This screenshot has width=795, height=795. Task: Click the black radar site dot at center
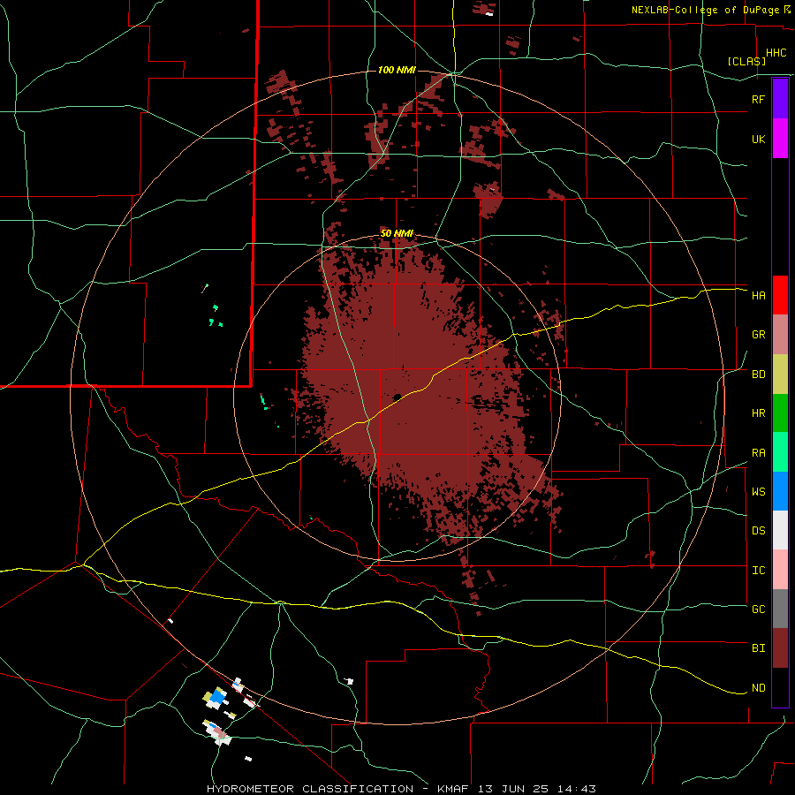click(397, 397)
